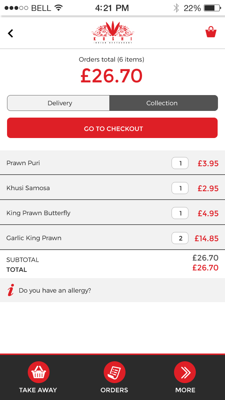The height and width of the screenshot is (400, 225).
Task: Change quantity box for Khusi Samosa
Action: tap(180, 188)
